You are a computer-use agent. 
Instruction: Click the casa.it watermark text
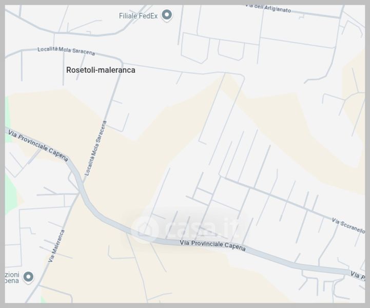[203, 227]
